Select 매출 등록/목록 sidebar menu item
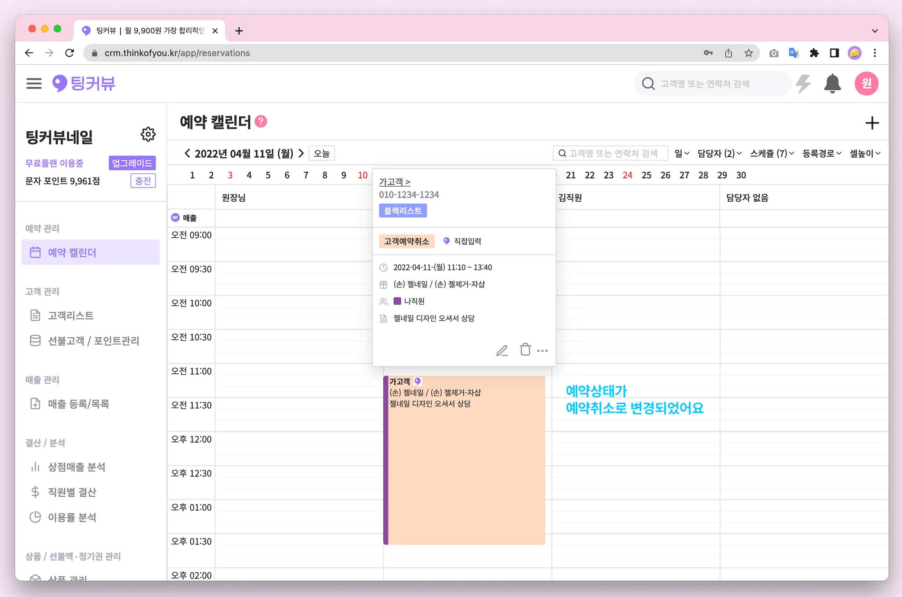This screenshot has height=597, width=902. (x=78, y=404)
